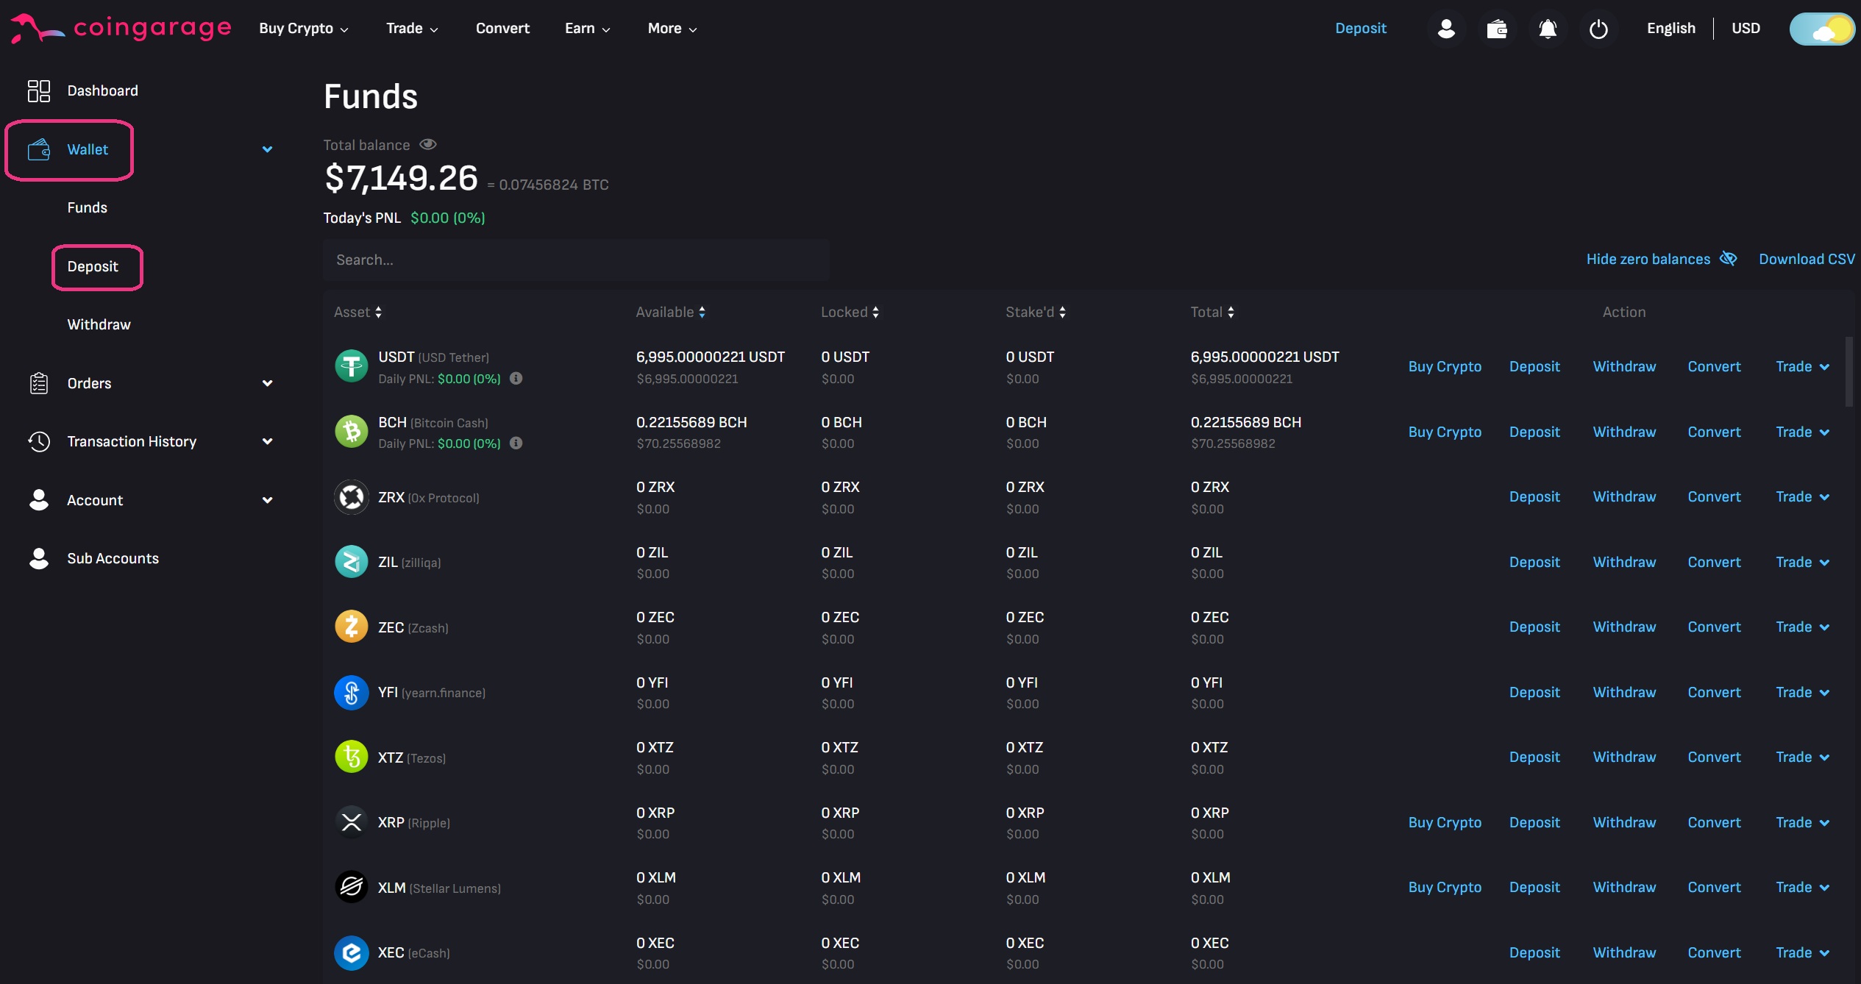Click the Dashboard grid icon
The image size is (1861, 984).
click(x=39, y=90)
